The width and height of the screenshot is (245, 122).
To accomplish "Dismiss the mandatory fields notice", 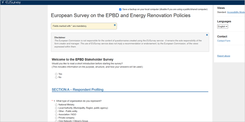I will click(115, 25).
